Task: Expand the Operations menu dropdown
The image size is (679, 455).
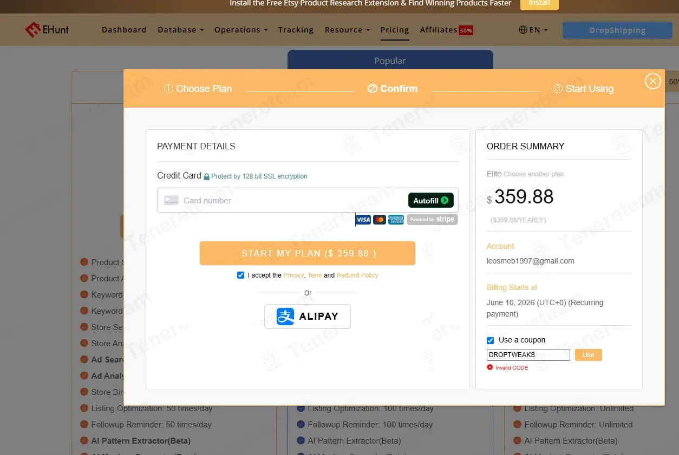Action: 240,30
